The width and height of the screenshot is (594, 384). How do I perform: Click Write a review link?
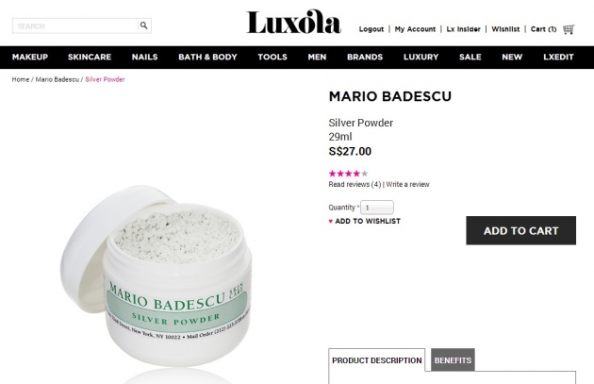[x=407, y=185]
